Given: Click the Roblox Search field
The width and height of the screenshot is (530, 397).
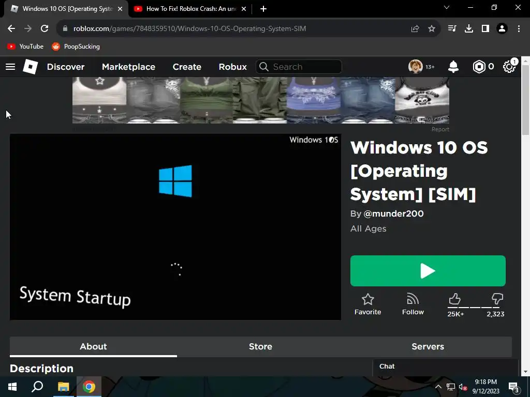Looking at the screenshot, I should pyautogui.click(x=299, y=67).
